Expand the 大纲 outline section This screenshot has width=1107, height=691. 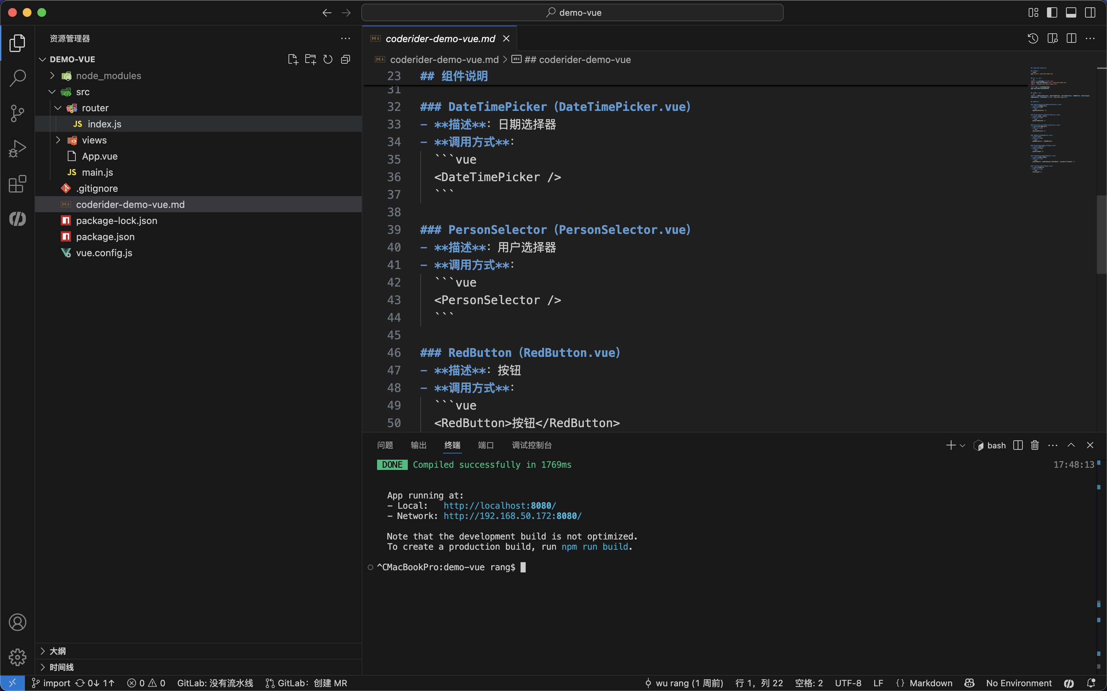(x=57, y=651)
